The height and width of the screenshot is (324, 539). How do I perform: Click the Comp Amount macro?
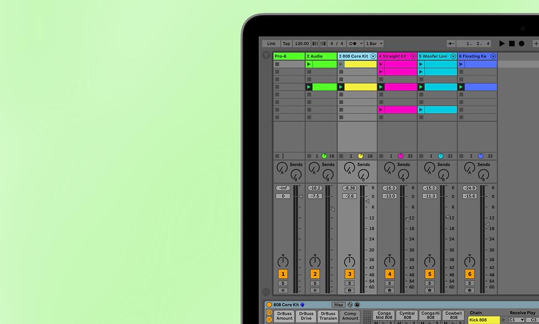(350, 316)
